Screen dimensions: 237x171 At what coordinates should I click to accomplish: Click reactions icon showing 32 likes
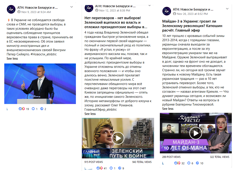(177, 163)
